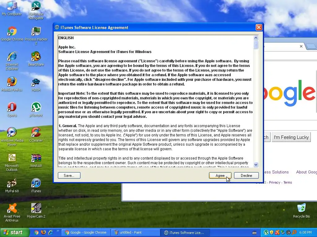The image size is (317, 237).
Task: Expand Quick Launch overflow chevron
Action: (58, 231)
